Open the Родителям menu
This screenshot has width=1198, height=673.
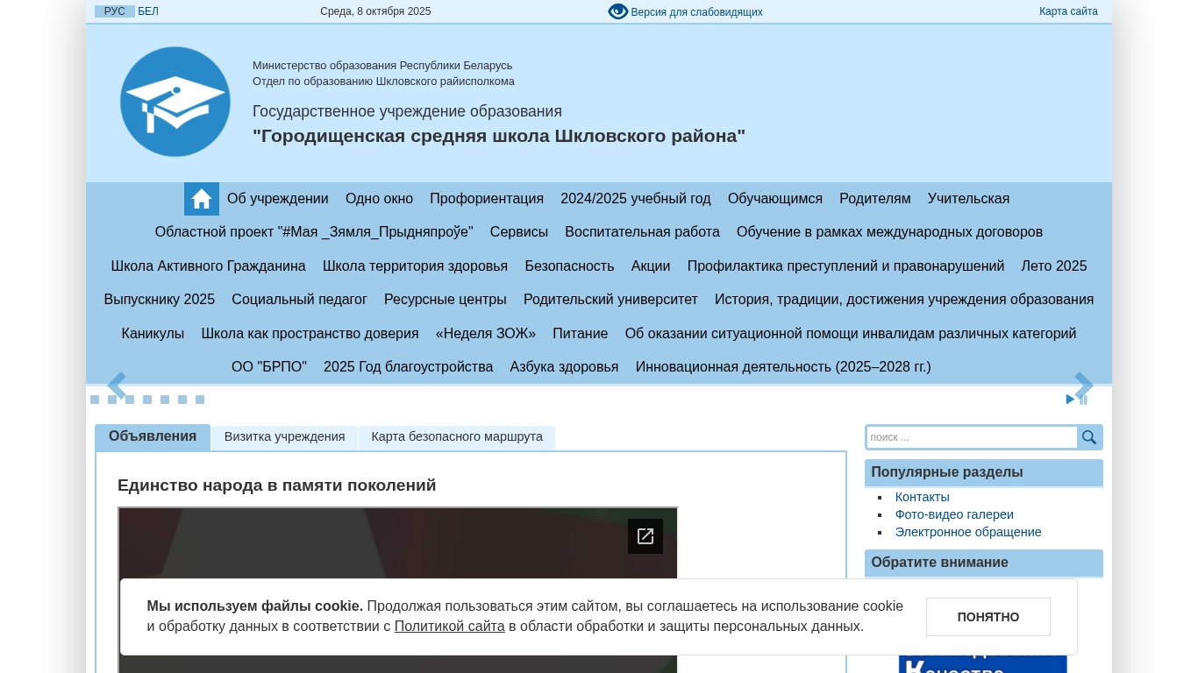(875, 199)
